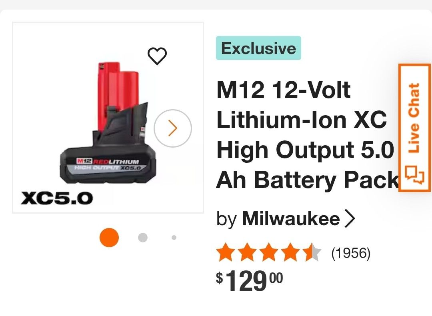View the 1956 customer reviews count
The height and width of the screenshot is (316, 432).
tap(351, 253)
